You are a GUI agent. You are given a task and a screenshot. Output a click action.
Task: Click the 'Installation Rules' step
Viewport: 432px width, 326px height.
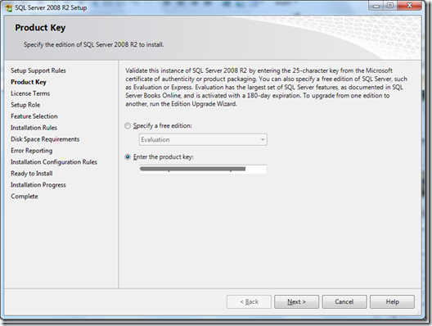(x=34, y=128)
